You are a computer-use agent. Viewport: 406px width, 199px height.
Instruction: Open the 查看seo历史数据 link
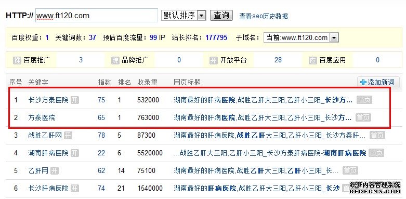pos(264,16)
